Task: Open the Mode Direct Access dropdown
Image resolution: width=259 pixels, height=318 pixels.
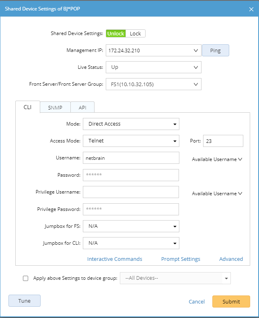Action: pyautogui.click(x=175, y=124)
